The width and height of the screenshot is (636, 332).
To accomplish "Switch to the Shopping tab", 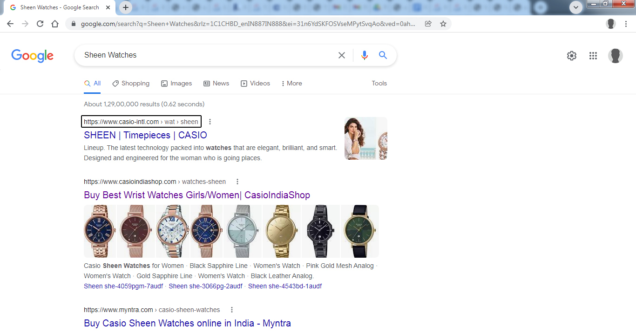I will coord(131,84).
